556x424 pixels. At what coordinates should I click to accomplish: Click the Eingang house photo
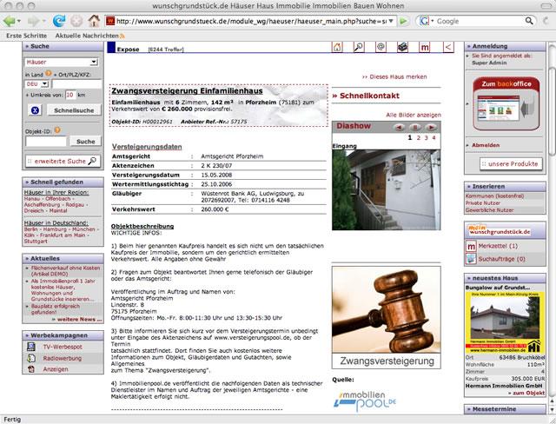tap(386, 189)
